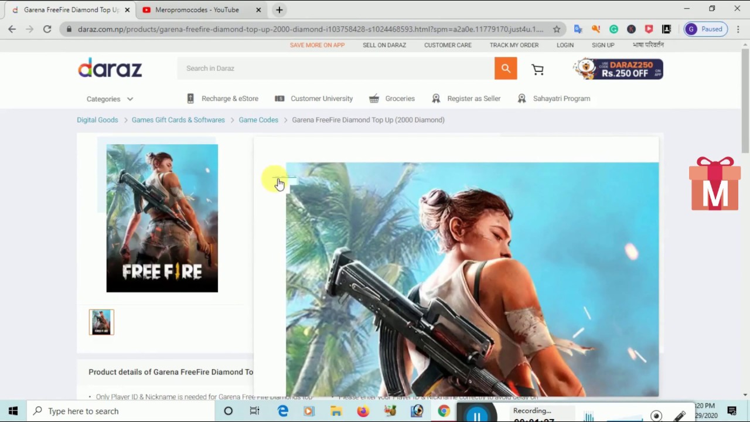Click the Paused profile button

pyautogui.click(x=705, y=29)
